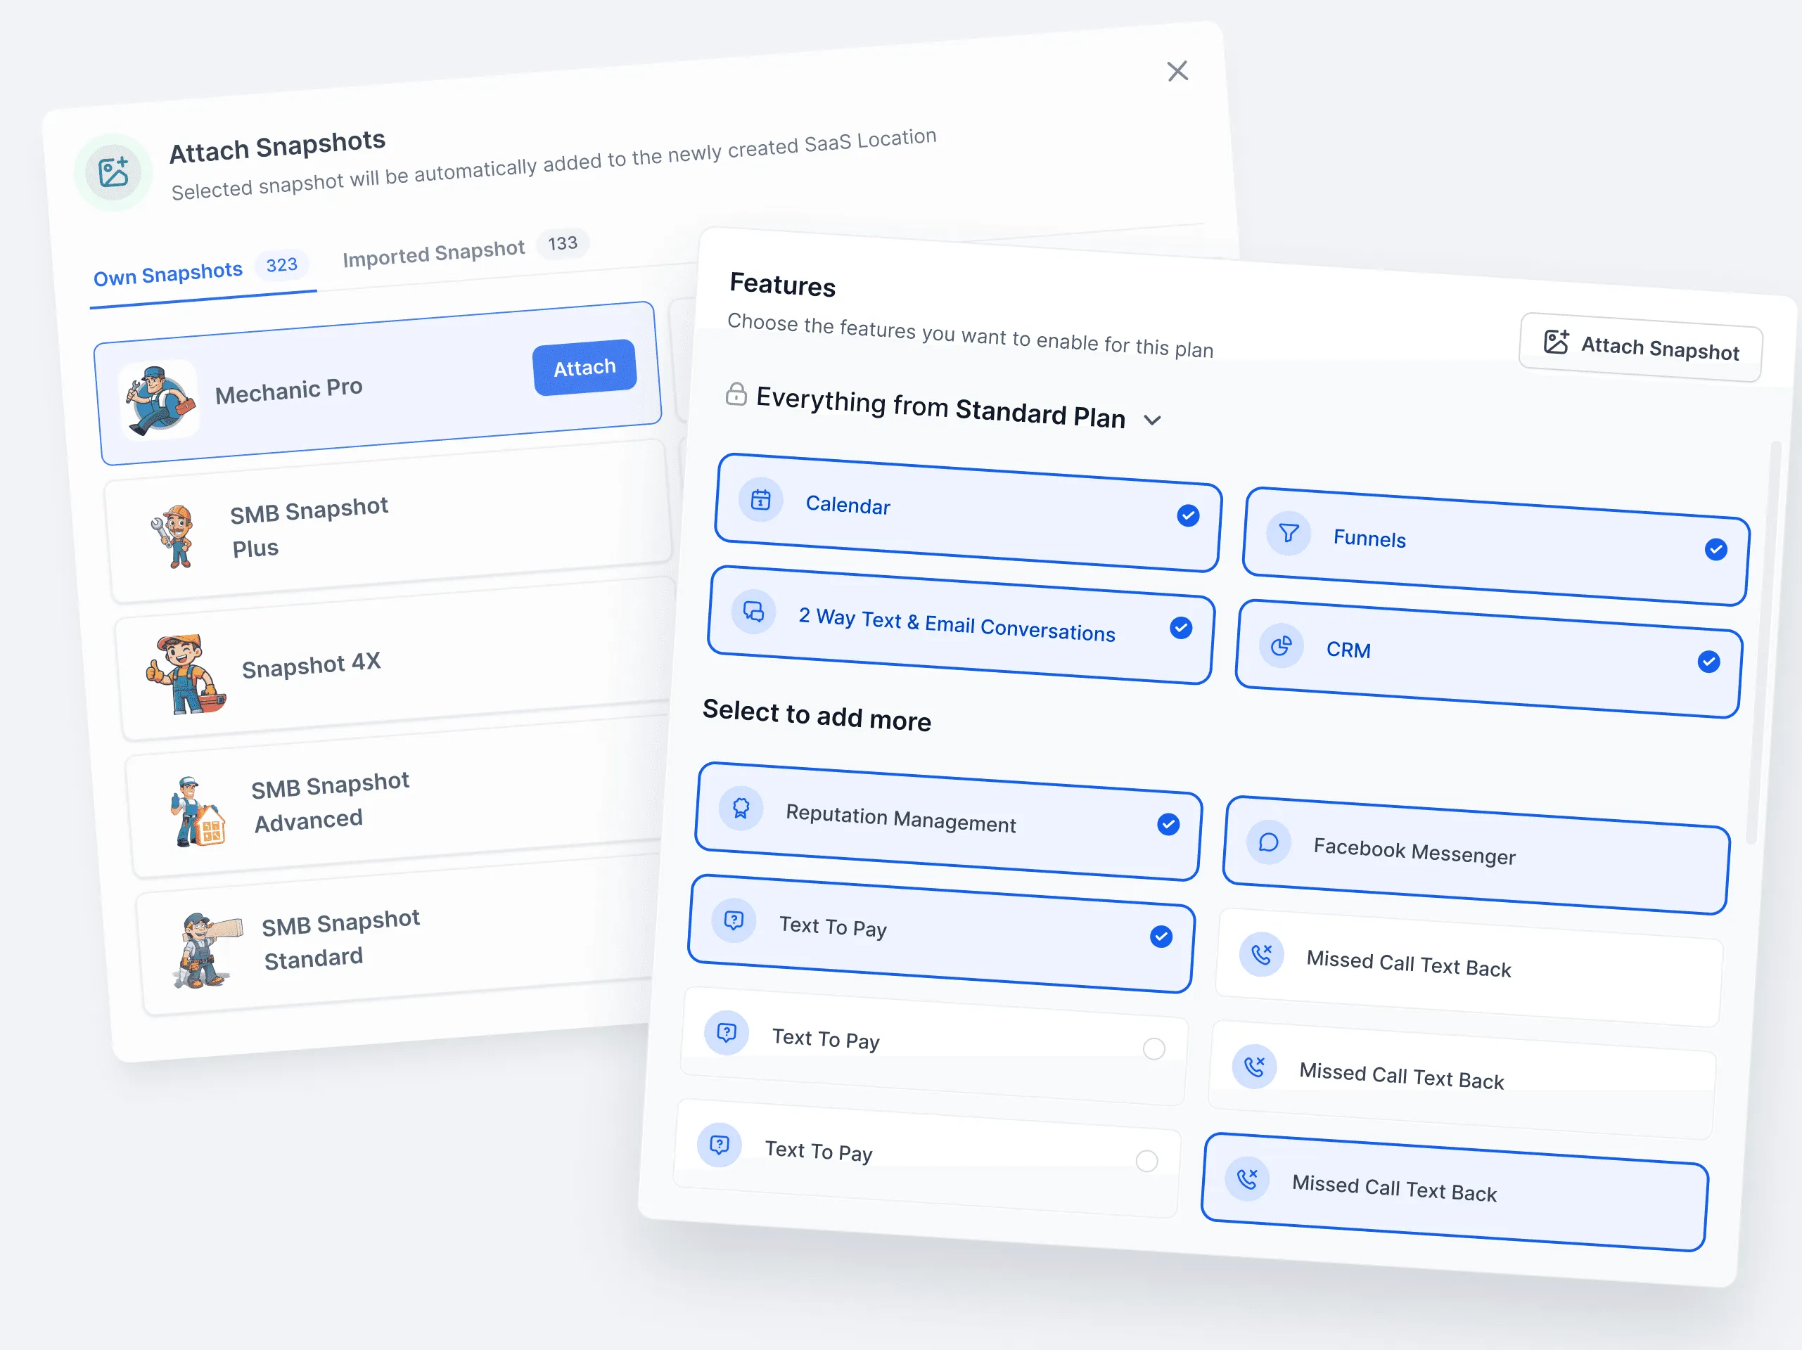Uncheck the Calendar feature checkmark
Viewport: 1802px width, 1350px height.
click(1188, 515)
